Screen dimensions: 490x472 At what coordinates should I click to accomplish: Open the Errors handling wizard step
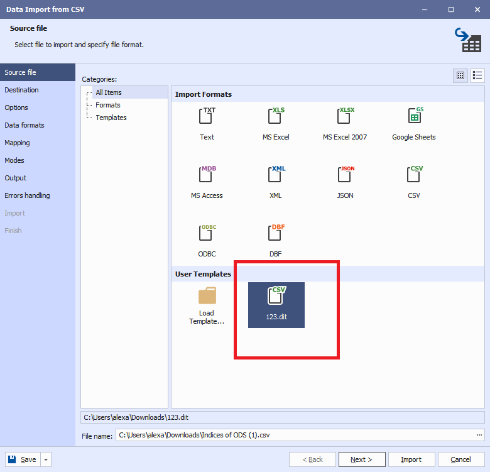click(38, 195)
